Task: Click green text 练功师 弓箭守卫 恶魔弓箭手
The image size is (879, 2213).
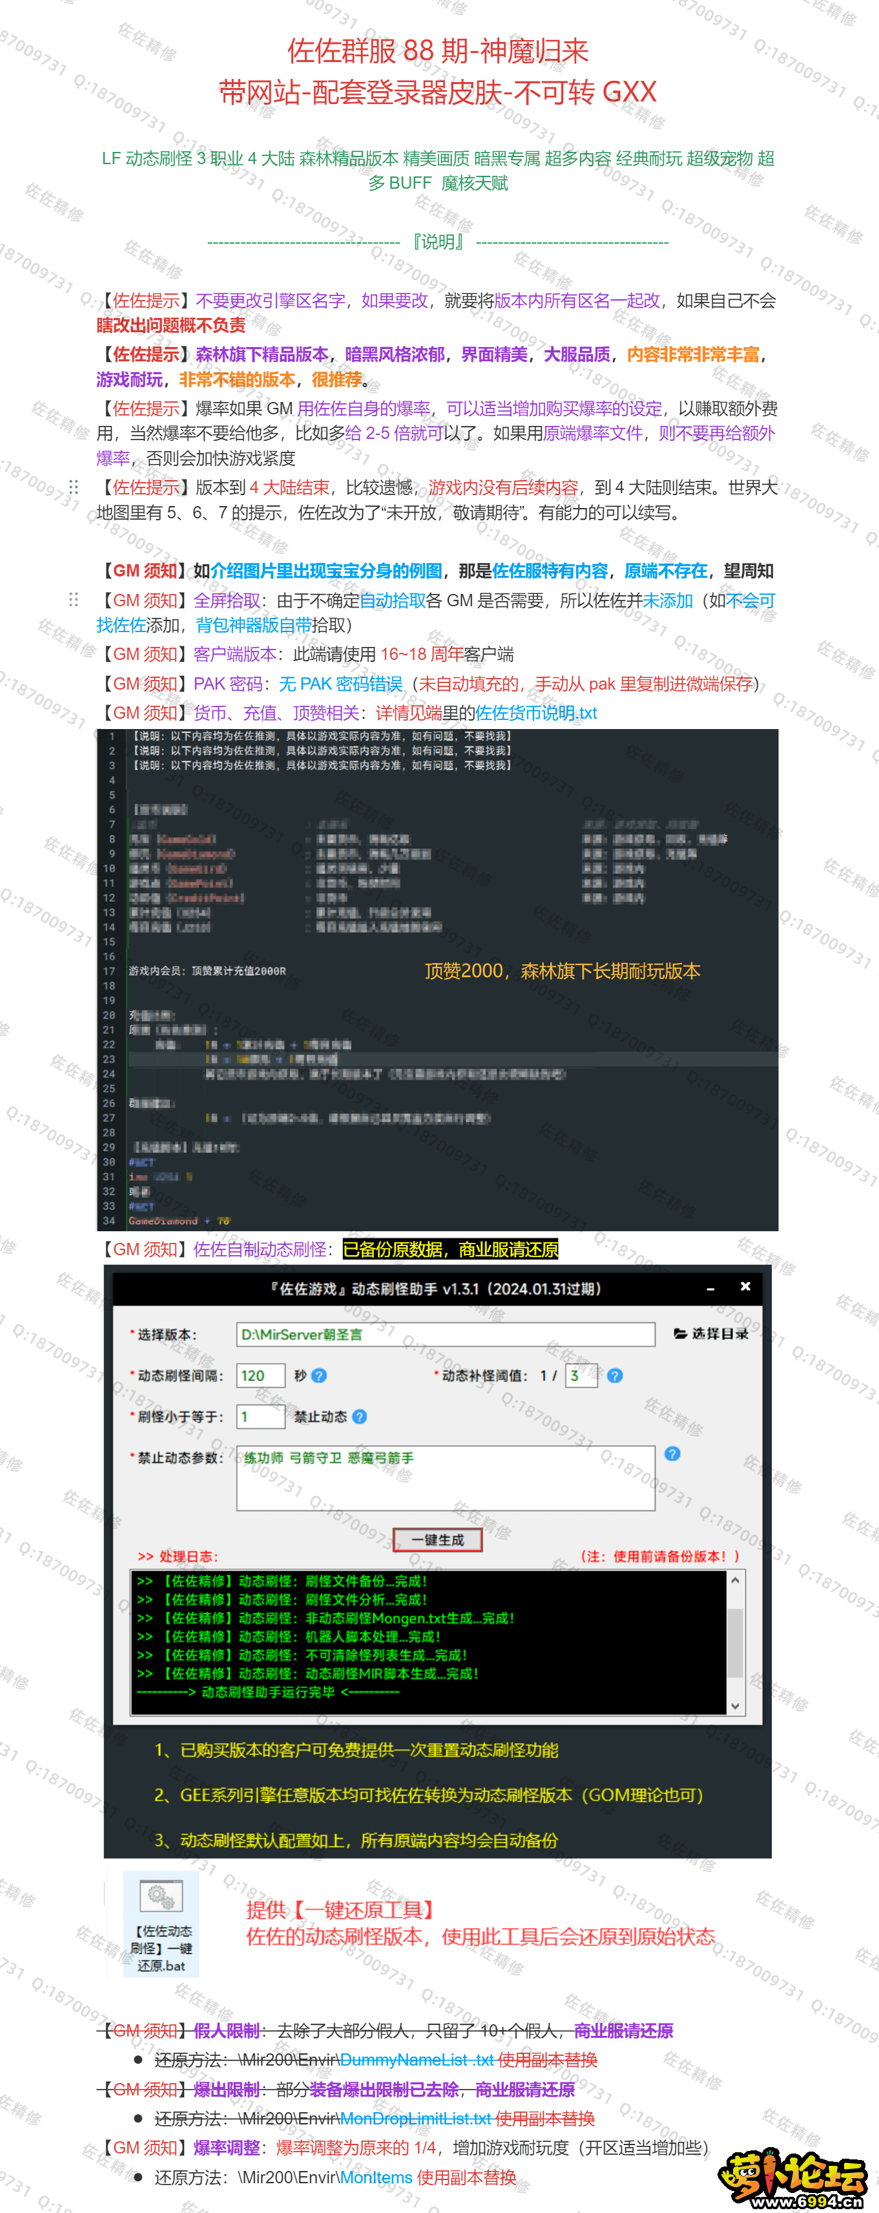Action: [x=328, y=1458]
